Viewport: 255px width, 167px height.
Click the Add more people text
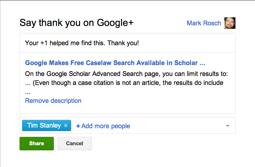pyautogui.click(x=106, y=126)
